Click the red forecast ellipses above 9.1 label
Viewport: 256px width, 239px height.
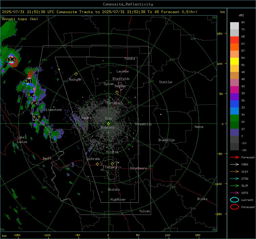[30, 75]
